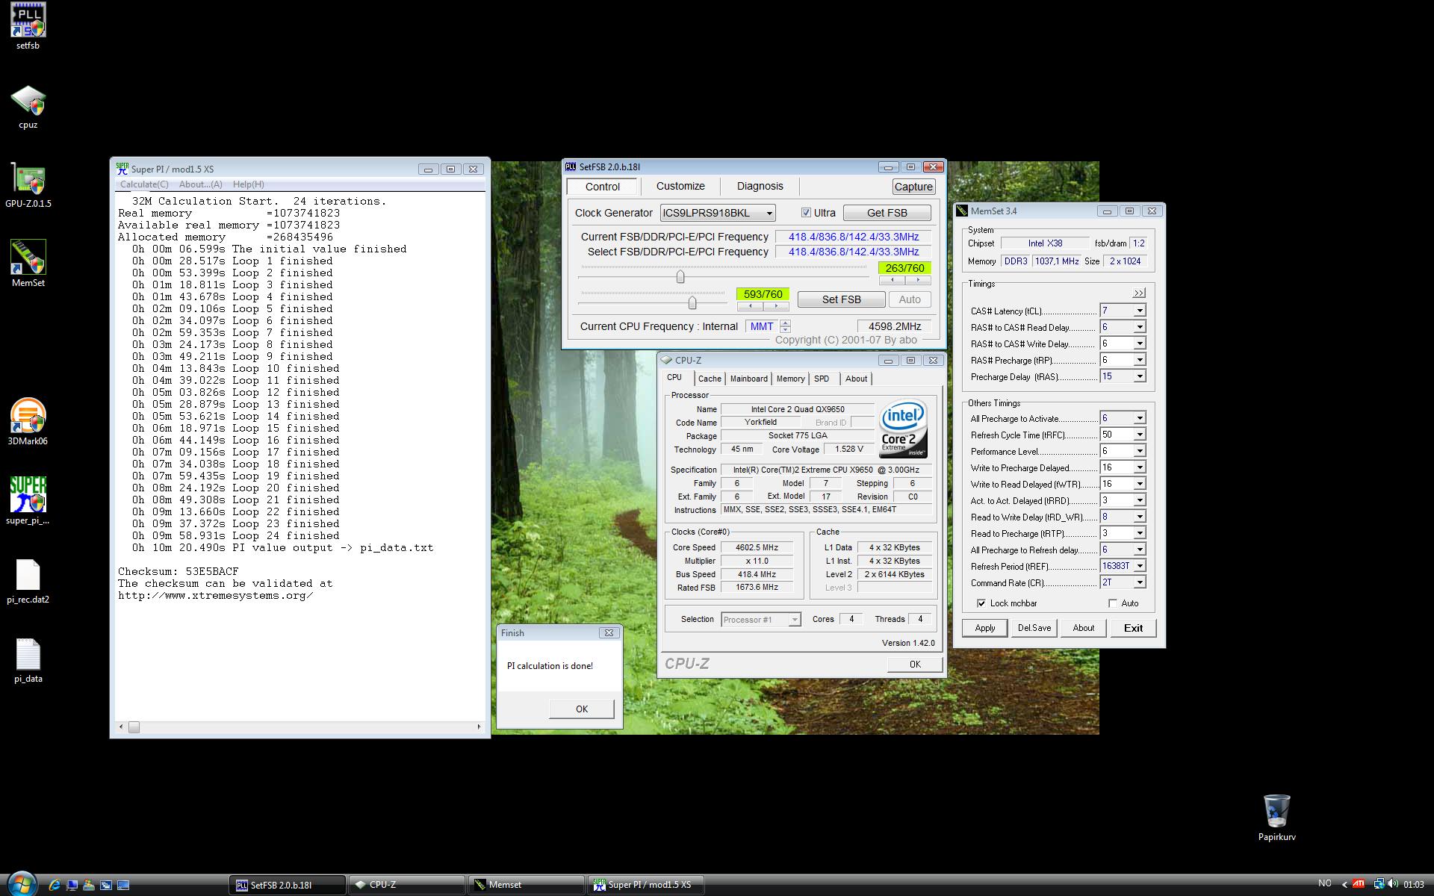1434x896 pixels.
Task: Toggle the Ultra checkbox in SetFSB
Action: pyautogui.click(x=806, y=213)
